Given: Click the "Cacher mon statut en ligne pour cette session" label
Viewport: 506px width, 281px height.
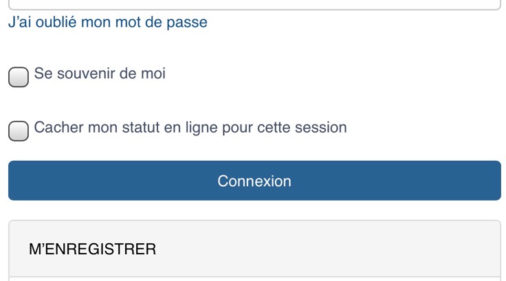Looking at the screenshot, I should coord(190,127).
